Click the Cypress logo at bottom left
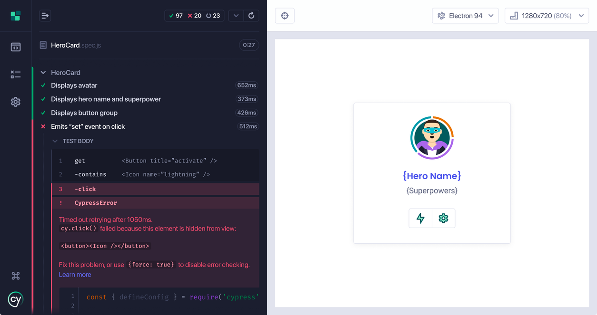 tap(16, 299)
